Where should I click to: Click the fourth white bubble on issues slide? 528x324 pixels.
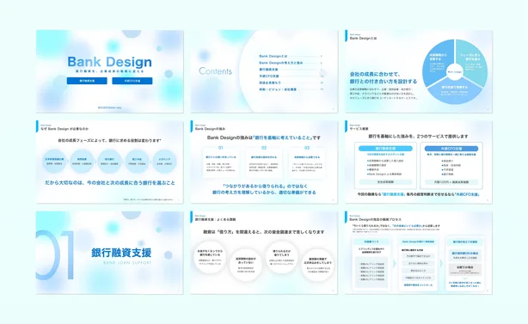pos(317,265)
